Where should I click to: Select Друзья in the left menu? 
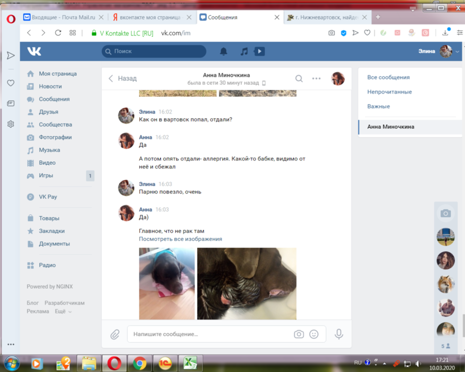[48, 112]
